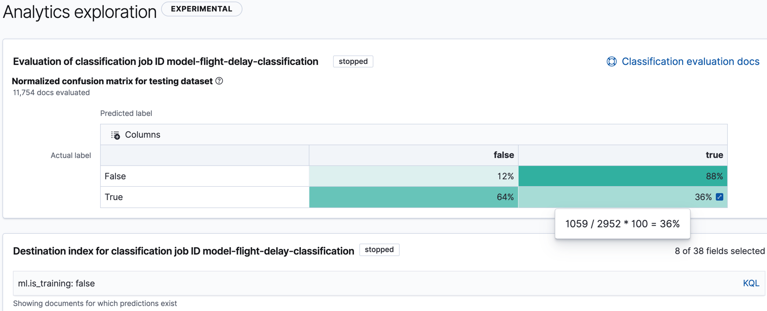Click the tooltip showing 1059 / 2952 calculation
The height and width of the screenshot is (311, 767).
622,224
